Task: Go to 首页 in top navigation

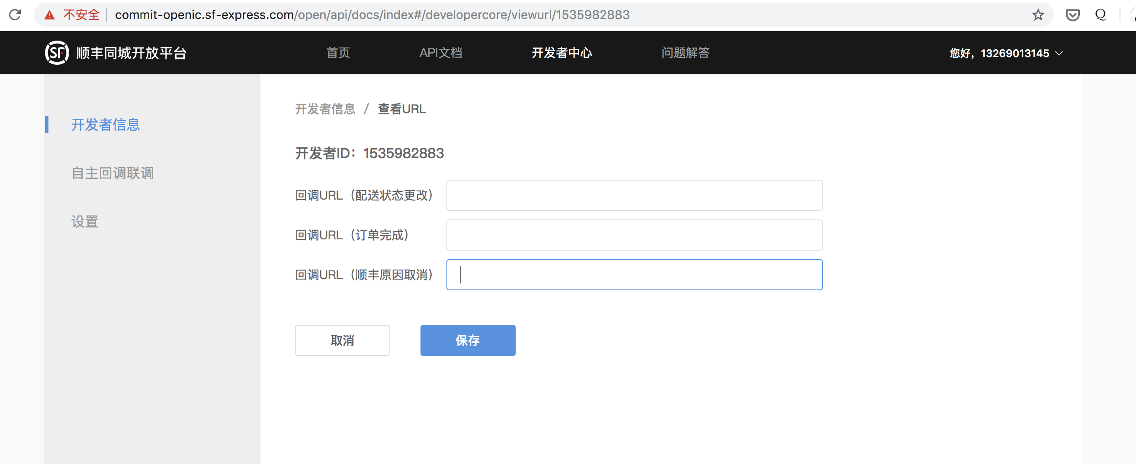Action: coord(338,53)
